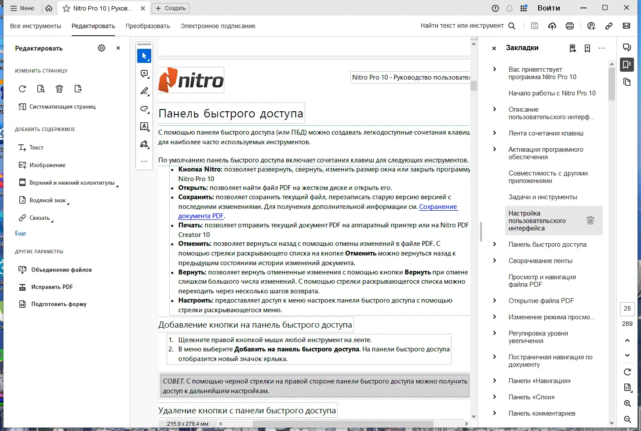Image resolution: width=641 pixels, height=431 pixels.
Task: Open the comments panel on the right rail
Action: [627, 47]
